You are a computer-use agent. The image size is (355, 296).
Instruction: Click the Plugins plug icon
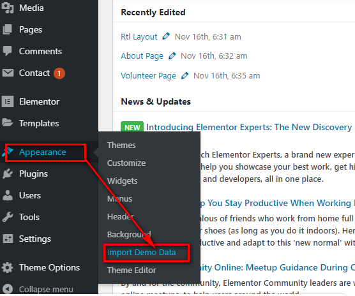click(x=8, y=174)
